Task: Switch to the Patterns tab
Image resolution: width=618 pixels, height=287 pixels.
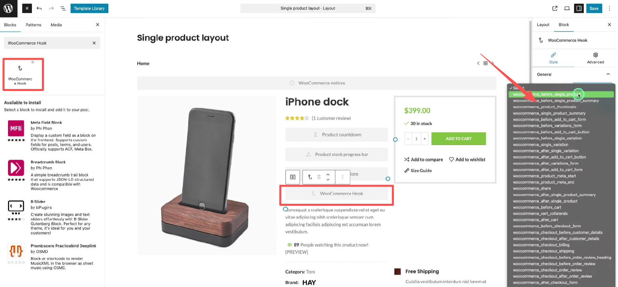Action: [33, 25]
